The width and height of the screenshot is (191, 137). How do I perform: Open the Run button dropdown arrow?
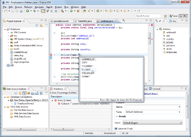pos(31,11)
